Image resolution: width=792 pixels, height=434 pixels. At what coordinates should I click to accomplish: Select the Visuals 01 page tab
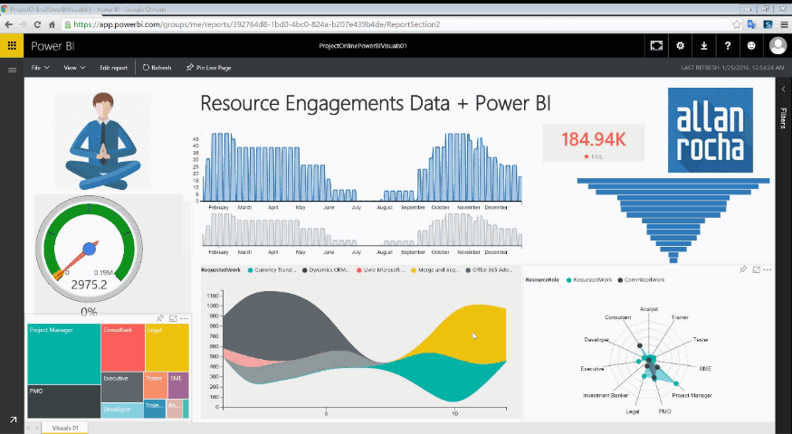[64, 428]
